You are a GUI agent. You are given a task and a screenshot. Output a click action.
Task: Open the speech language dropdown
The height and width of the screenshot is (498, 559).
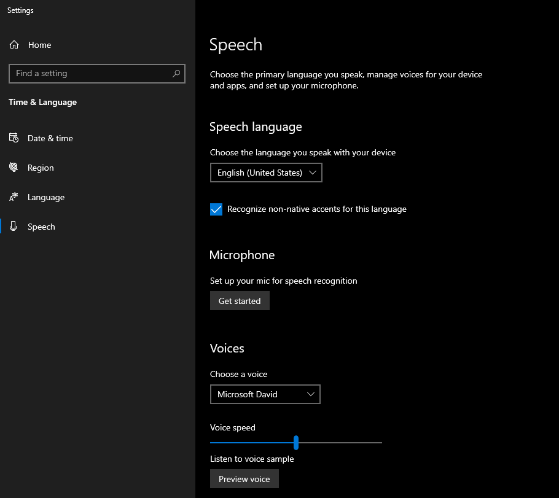click(265, 173)
